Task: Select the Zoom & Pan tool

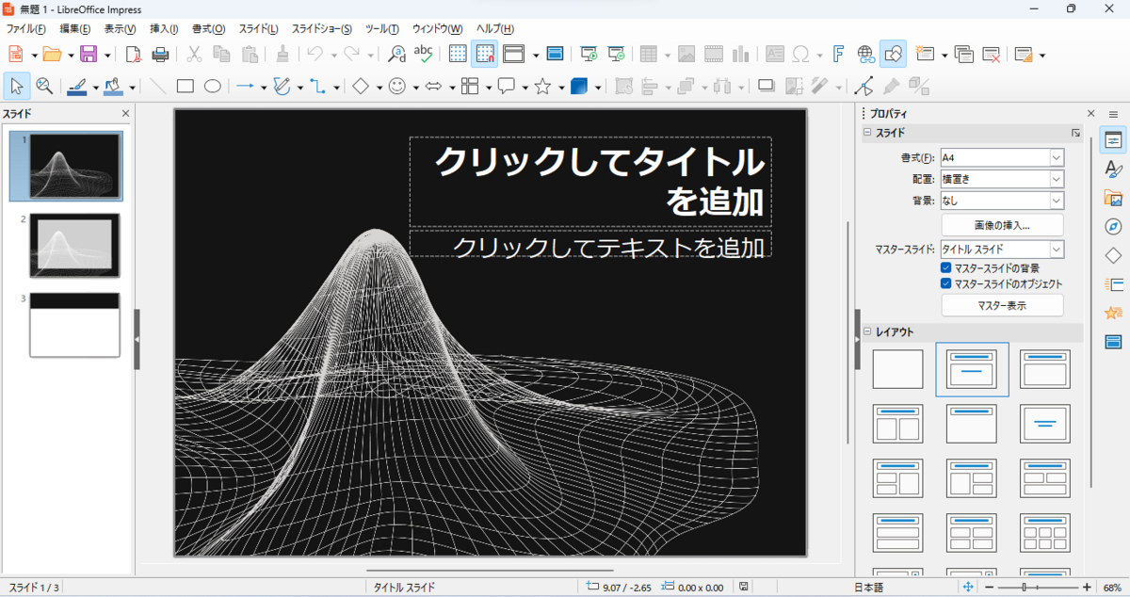Action: point(44,86)
